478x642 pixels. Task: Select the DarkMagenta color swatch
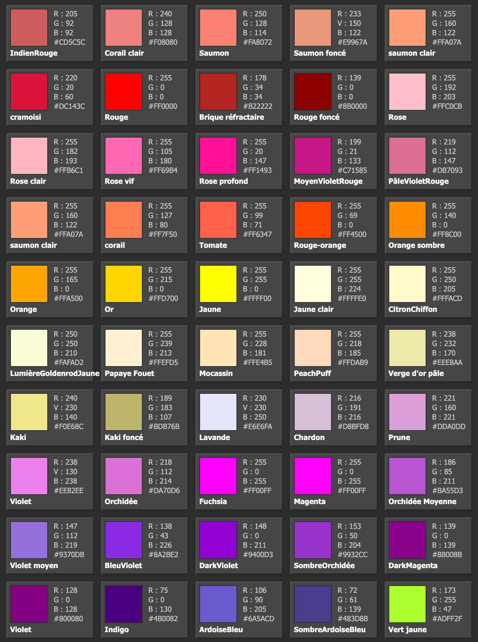407,540
